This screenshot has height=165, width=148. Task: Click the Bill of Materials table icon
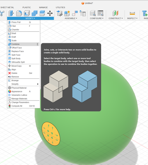[83, 13]
